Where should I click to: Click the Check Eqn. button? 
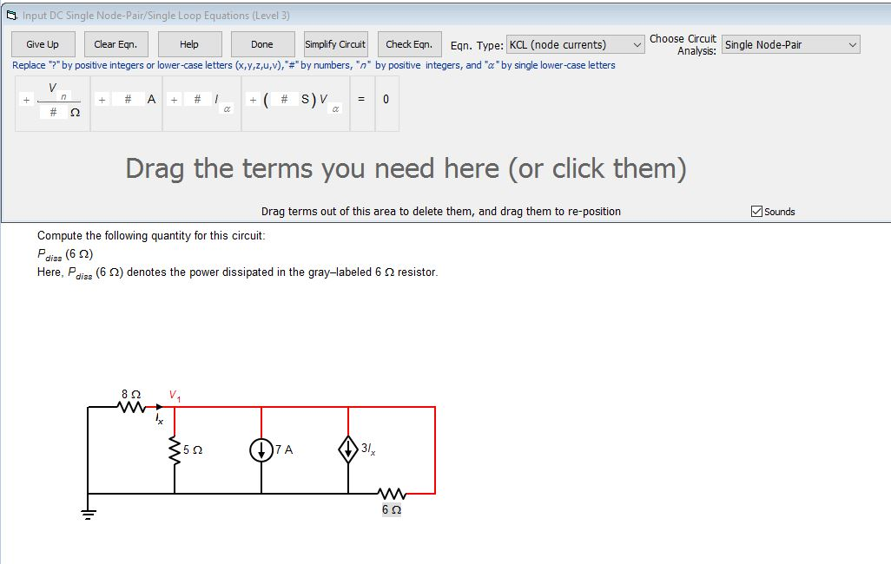tap(408, 43)
